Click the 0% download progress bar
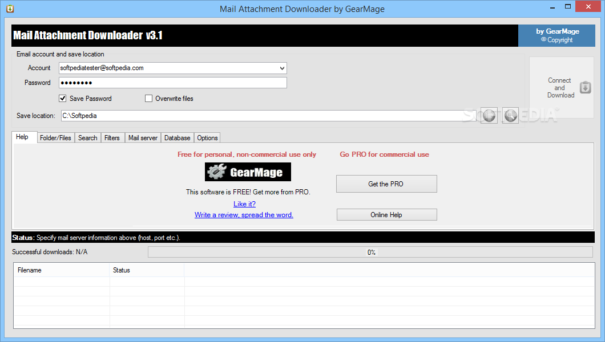605x342 pixels. pos(370,252)
